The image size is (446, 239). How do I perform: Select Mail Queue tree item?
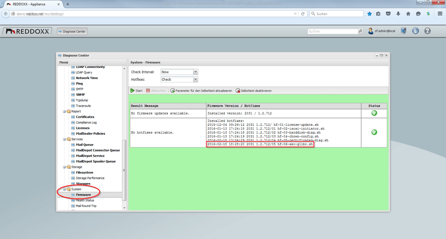coord(85,144)
